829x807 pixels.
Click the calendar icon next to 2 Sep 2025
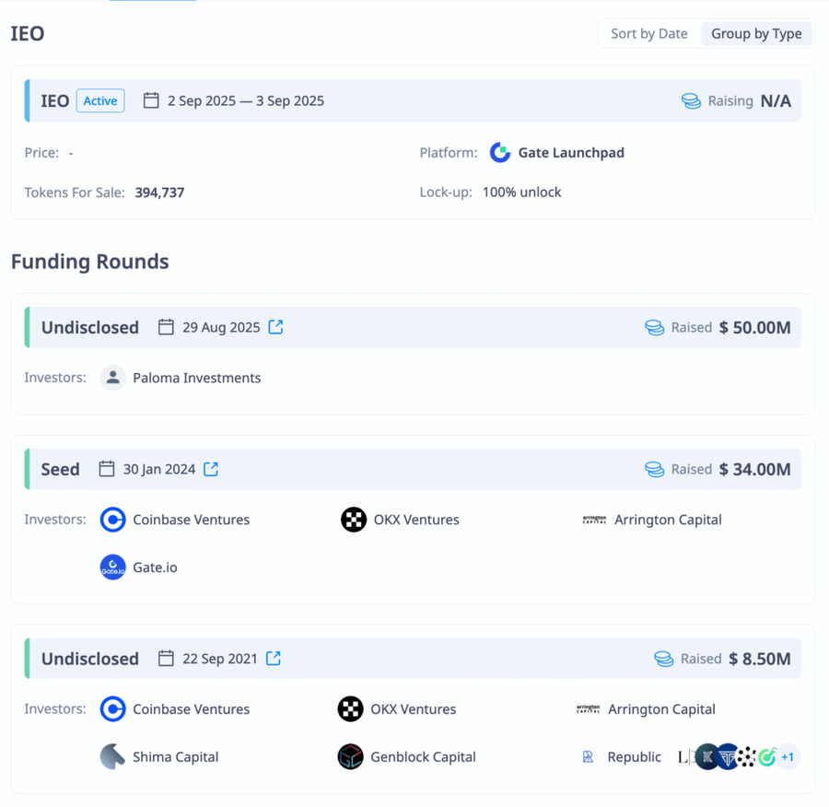[x=151, y=100]
